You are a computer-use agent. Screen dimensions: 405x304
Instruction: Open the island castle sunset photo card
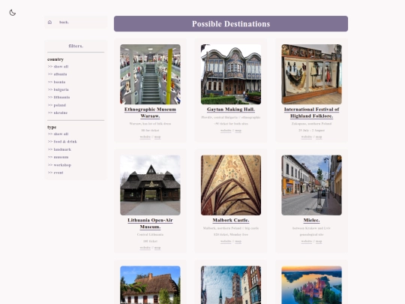(x=311, y=285)
